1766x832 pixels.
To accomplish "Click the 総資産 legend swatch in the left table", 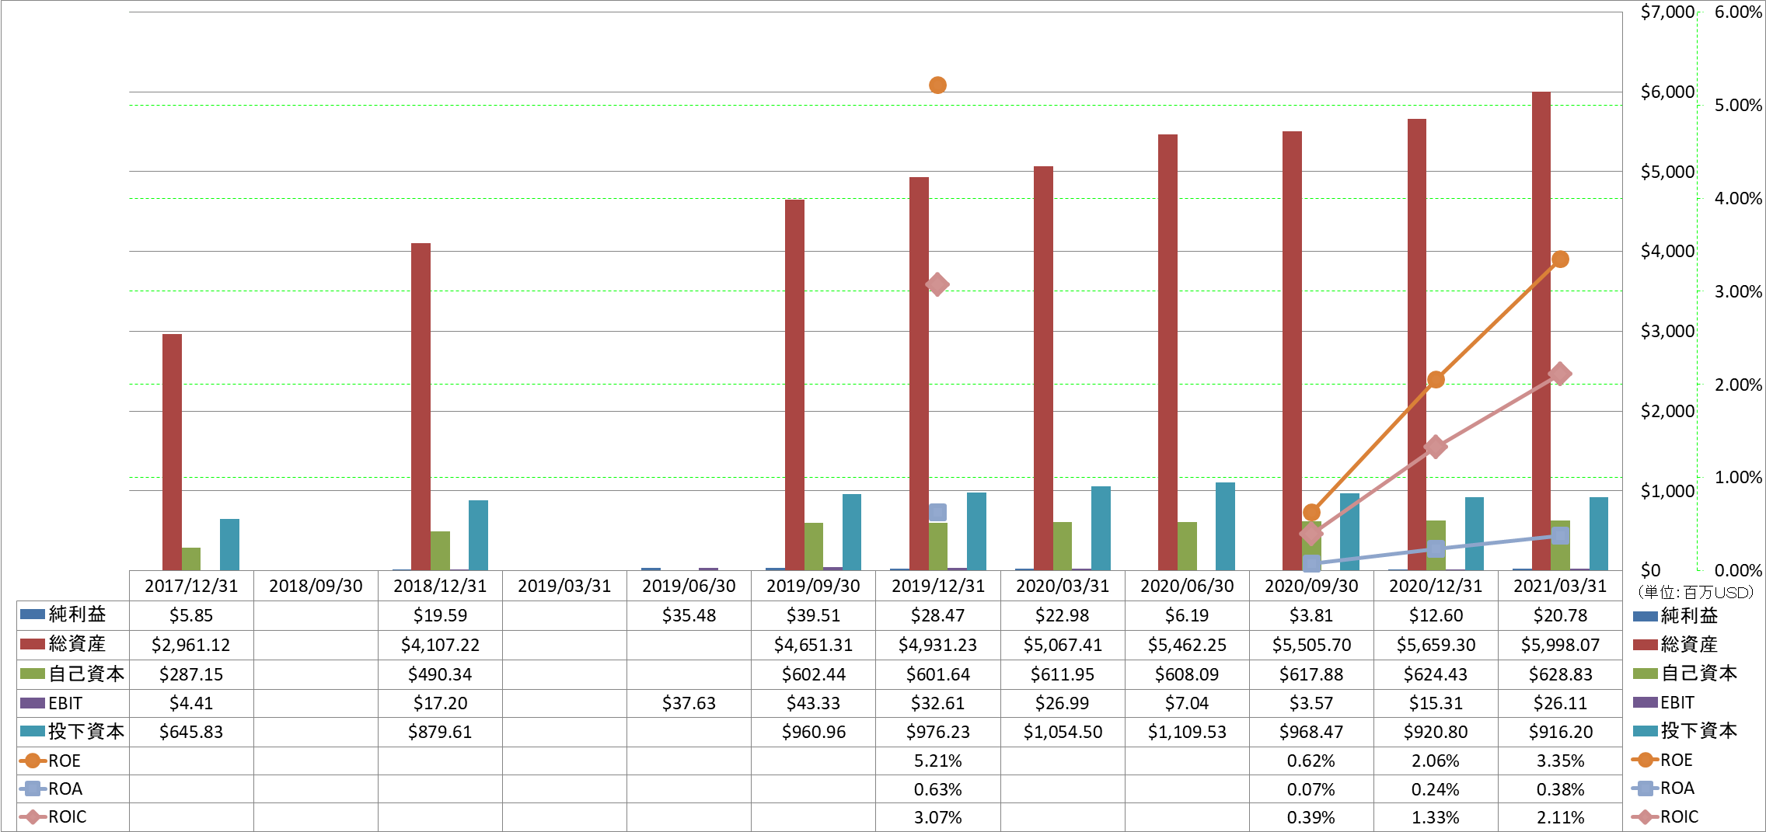I will click(32, 644).
